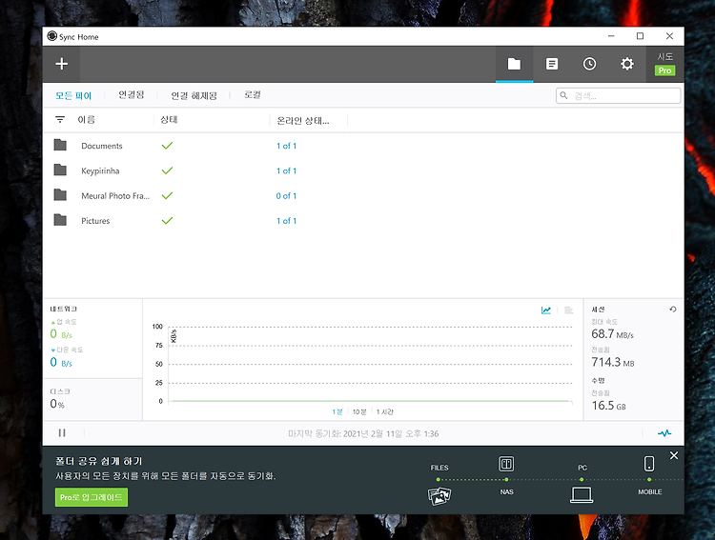Select the Keypirinha folder row
Screen dimensions: 715x540
pos(363,170)
